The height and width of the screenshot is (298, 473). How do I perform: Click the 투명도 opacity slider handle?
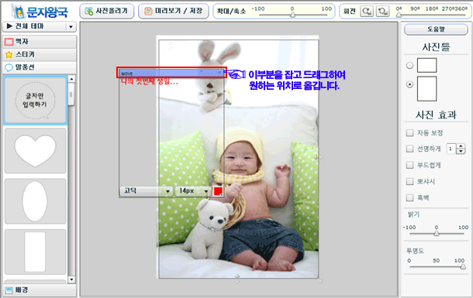coord(463,266)
